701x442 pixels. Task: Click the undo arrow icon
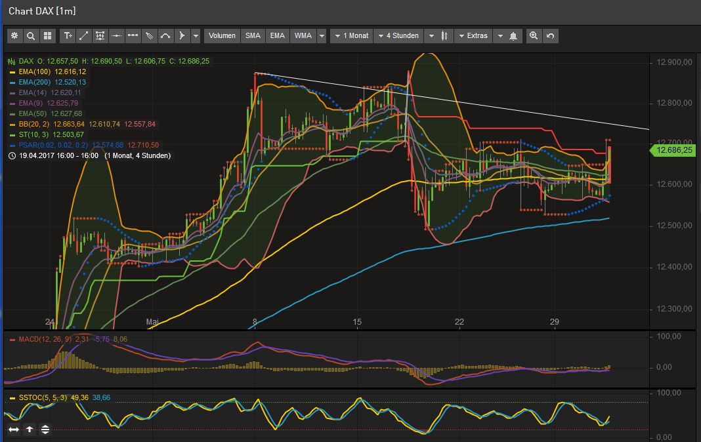click(550, 35)
